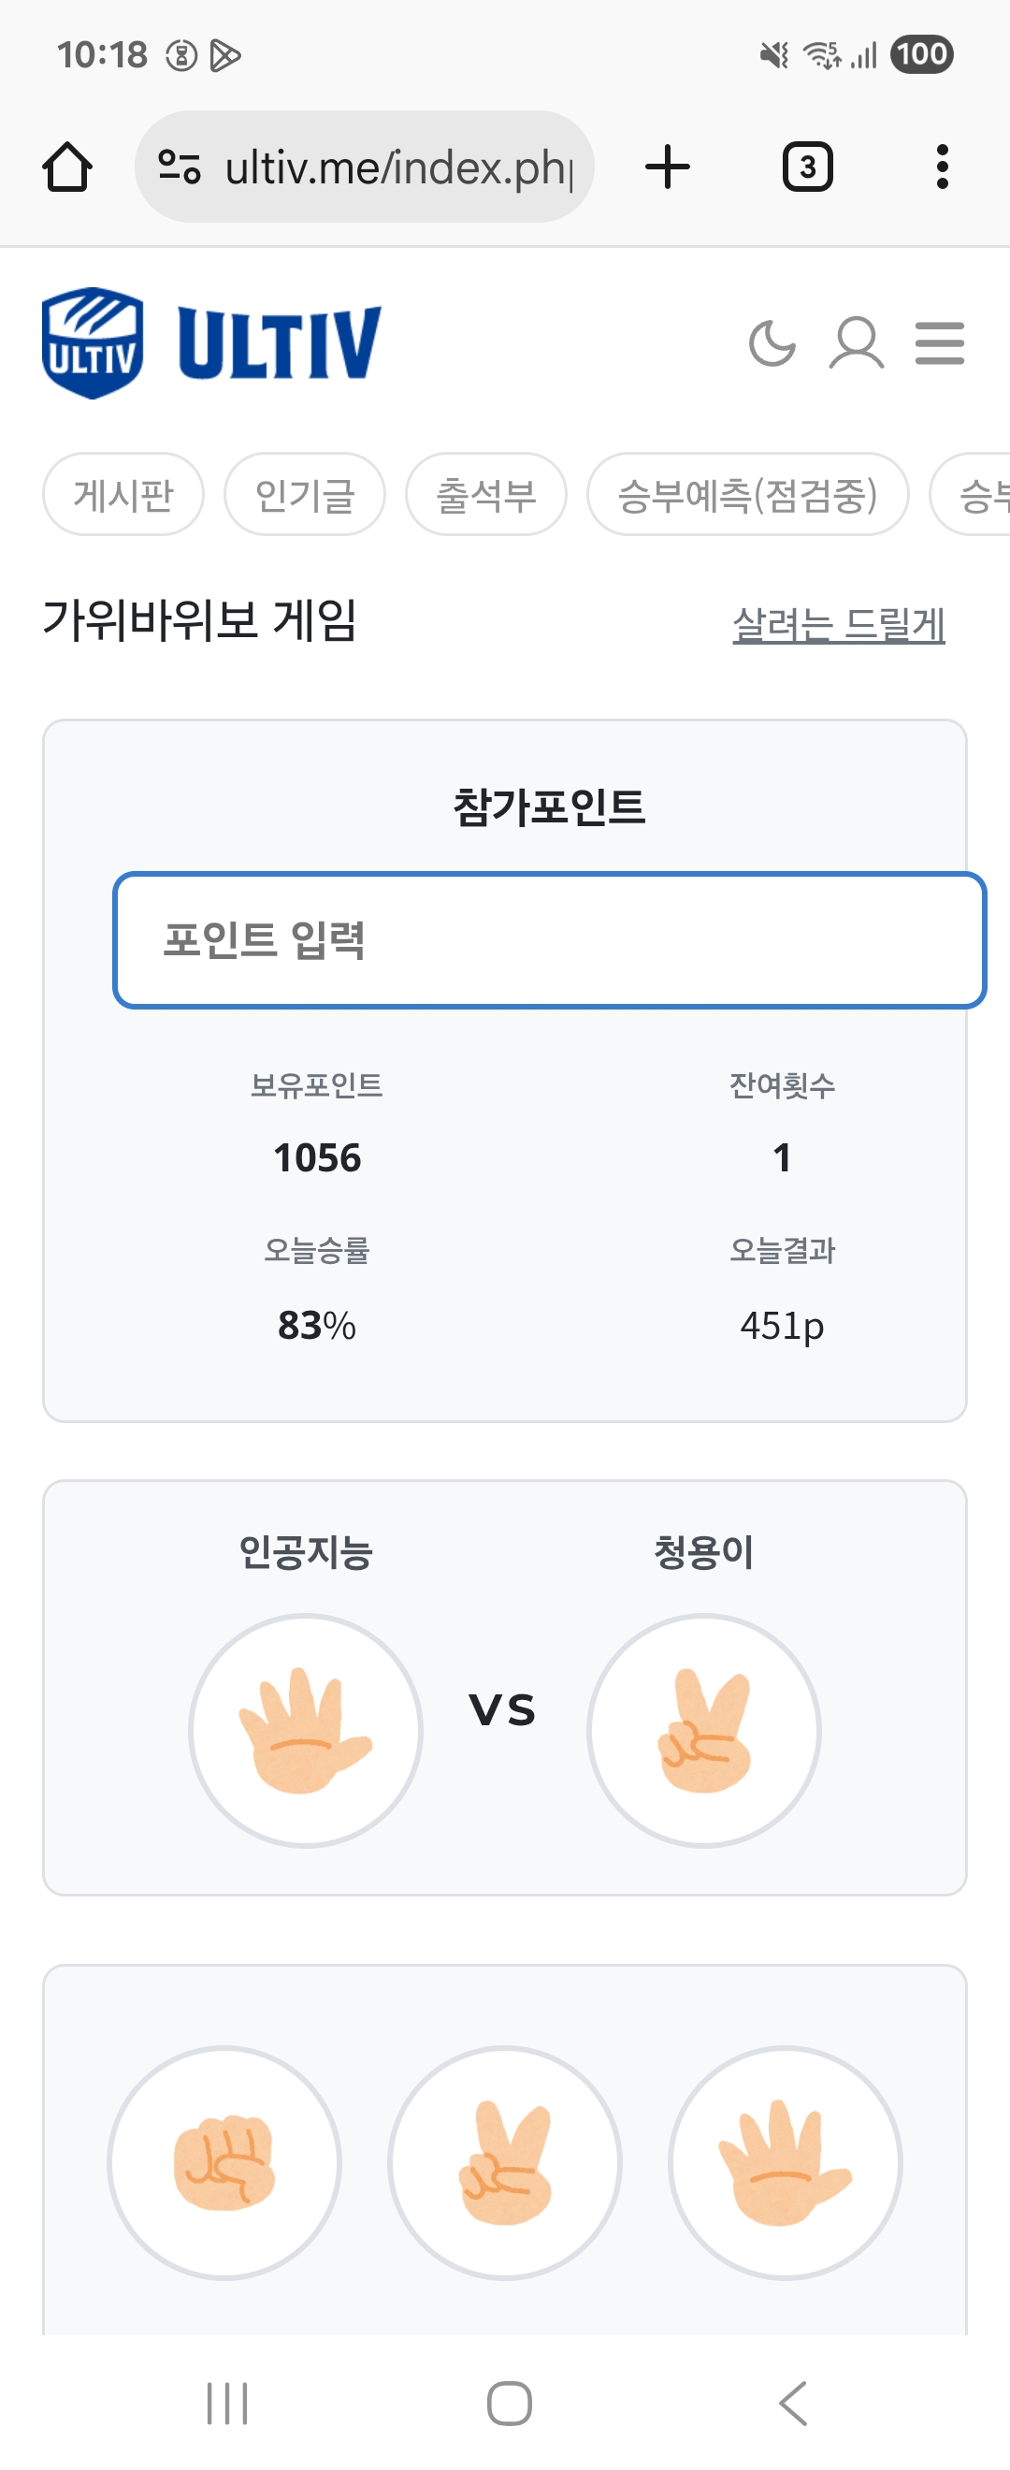Open the user profile icon

(856, 343)
